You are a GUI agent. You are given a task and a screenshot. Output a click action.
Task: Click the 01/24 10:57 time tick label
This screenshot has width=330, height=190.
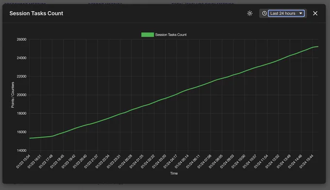tap(250, 161)
